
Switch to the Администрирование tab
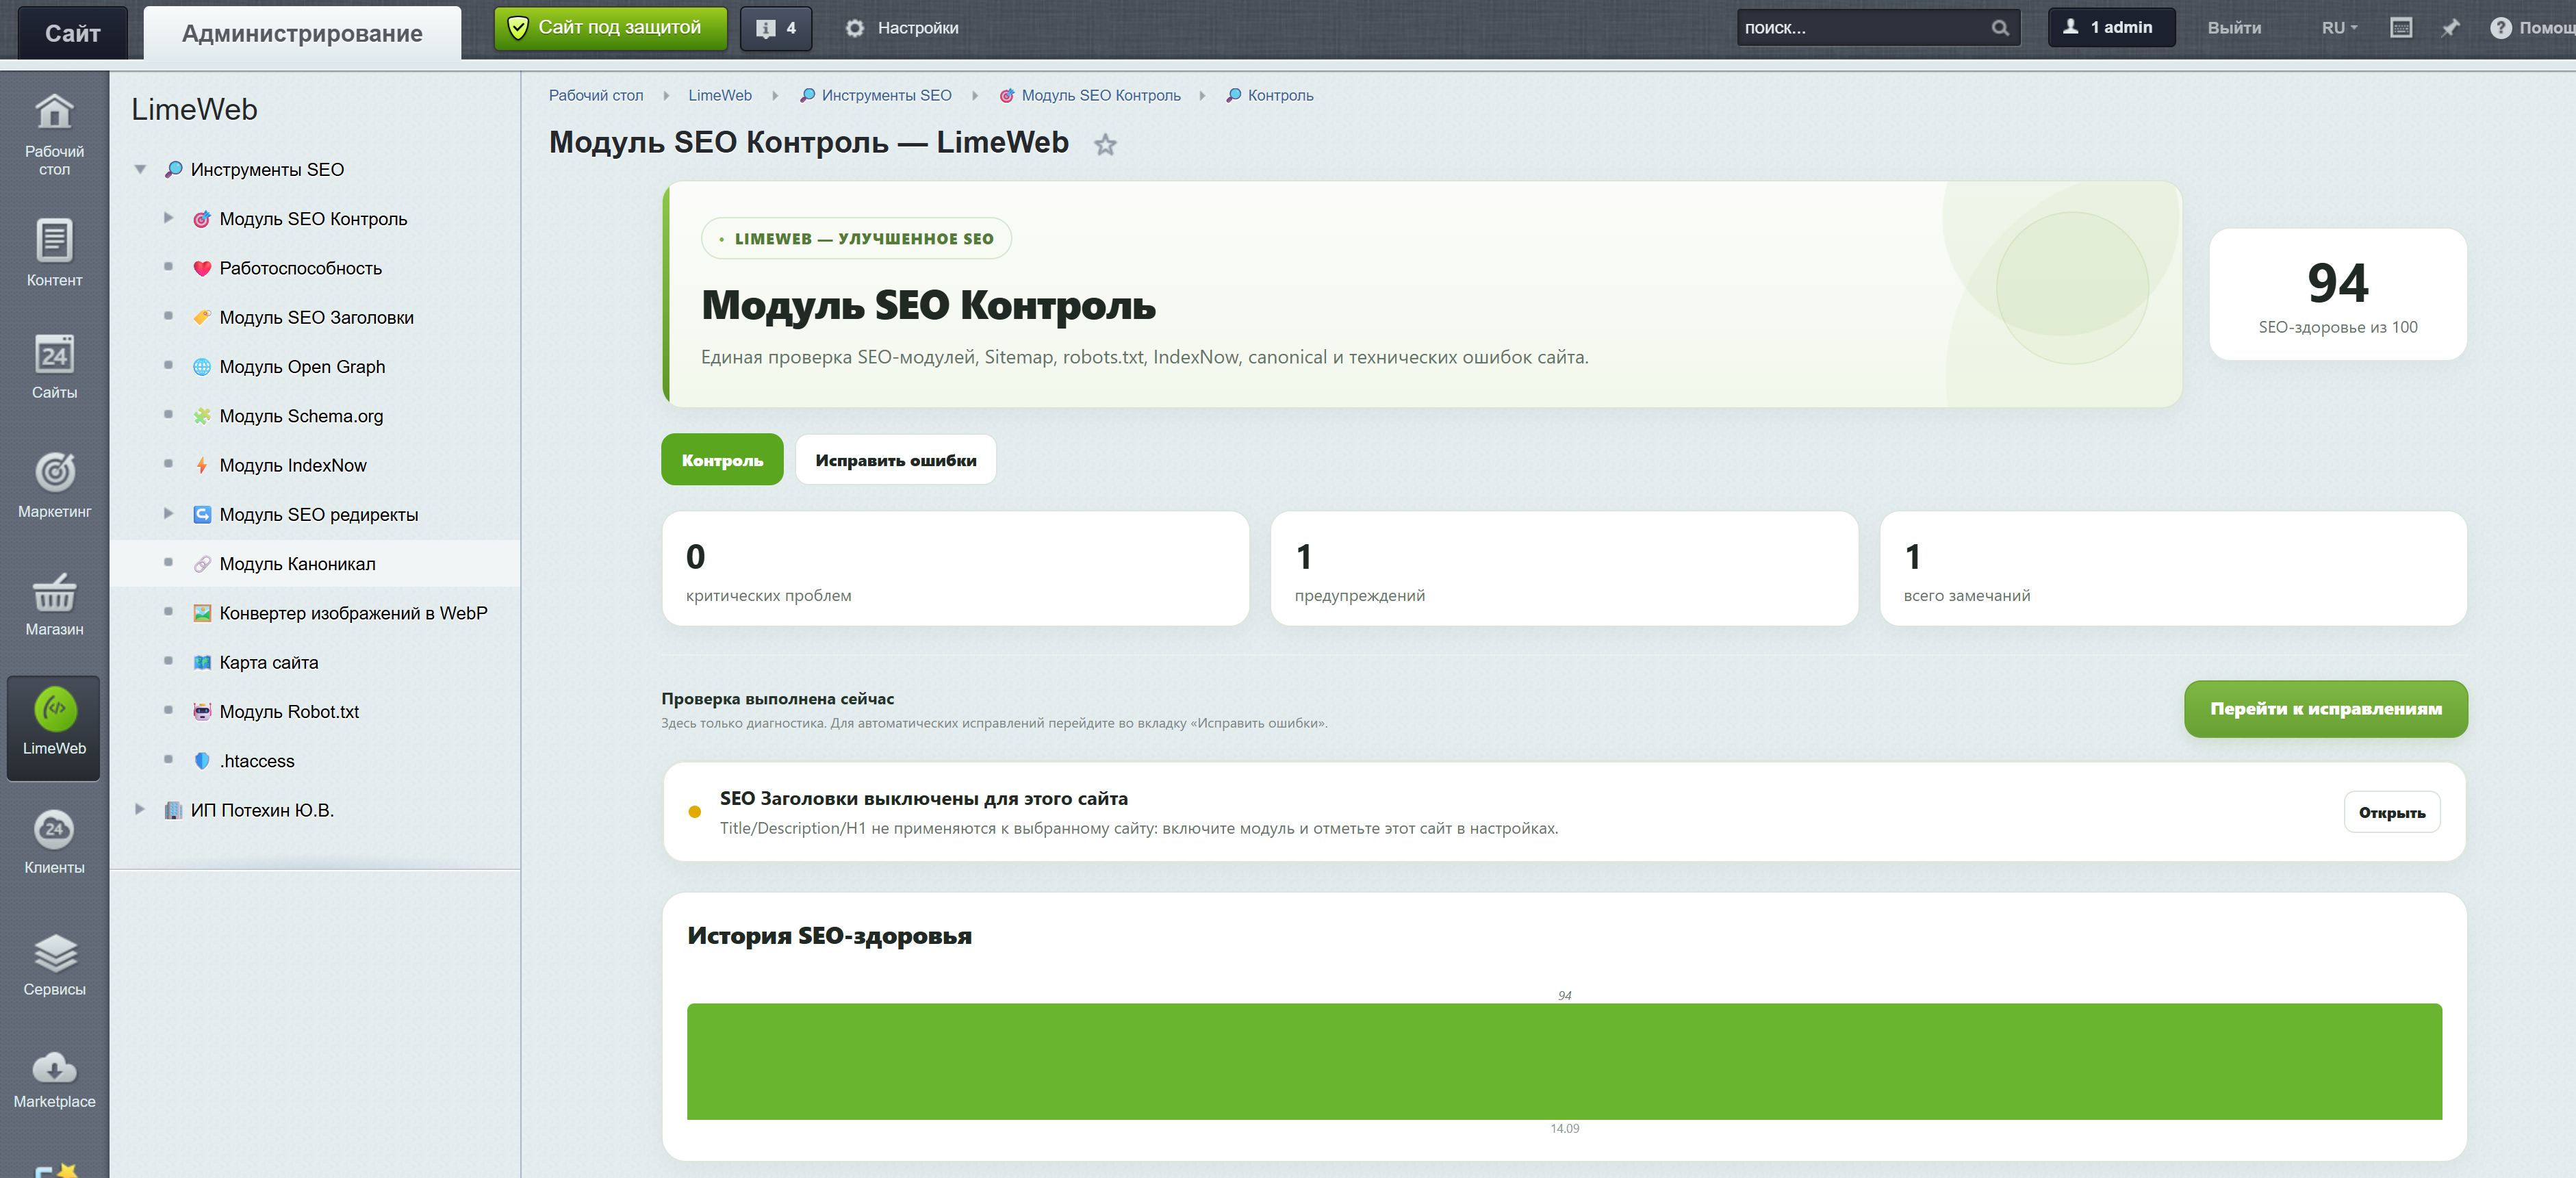(302, 33)
